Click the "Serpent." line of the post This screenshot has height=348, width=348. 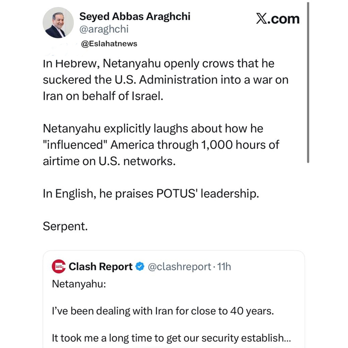click(x=65, y=227)
